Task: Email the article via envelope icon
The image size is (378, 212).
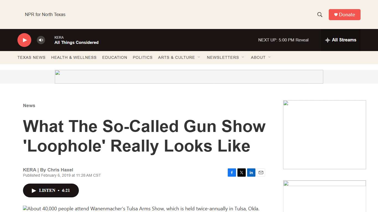Action: point(261,172)
